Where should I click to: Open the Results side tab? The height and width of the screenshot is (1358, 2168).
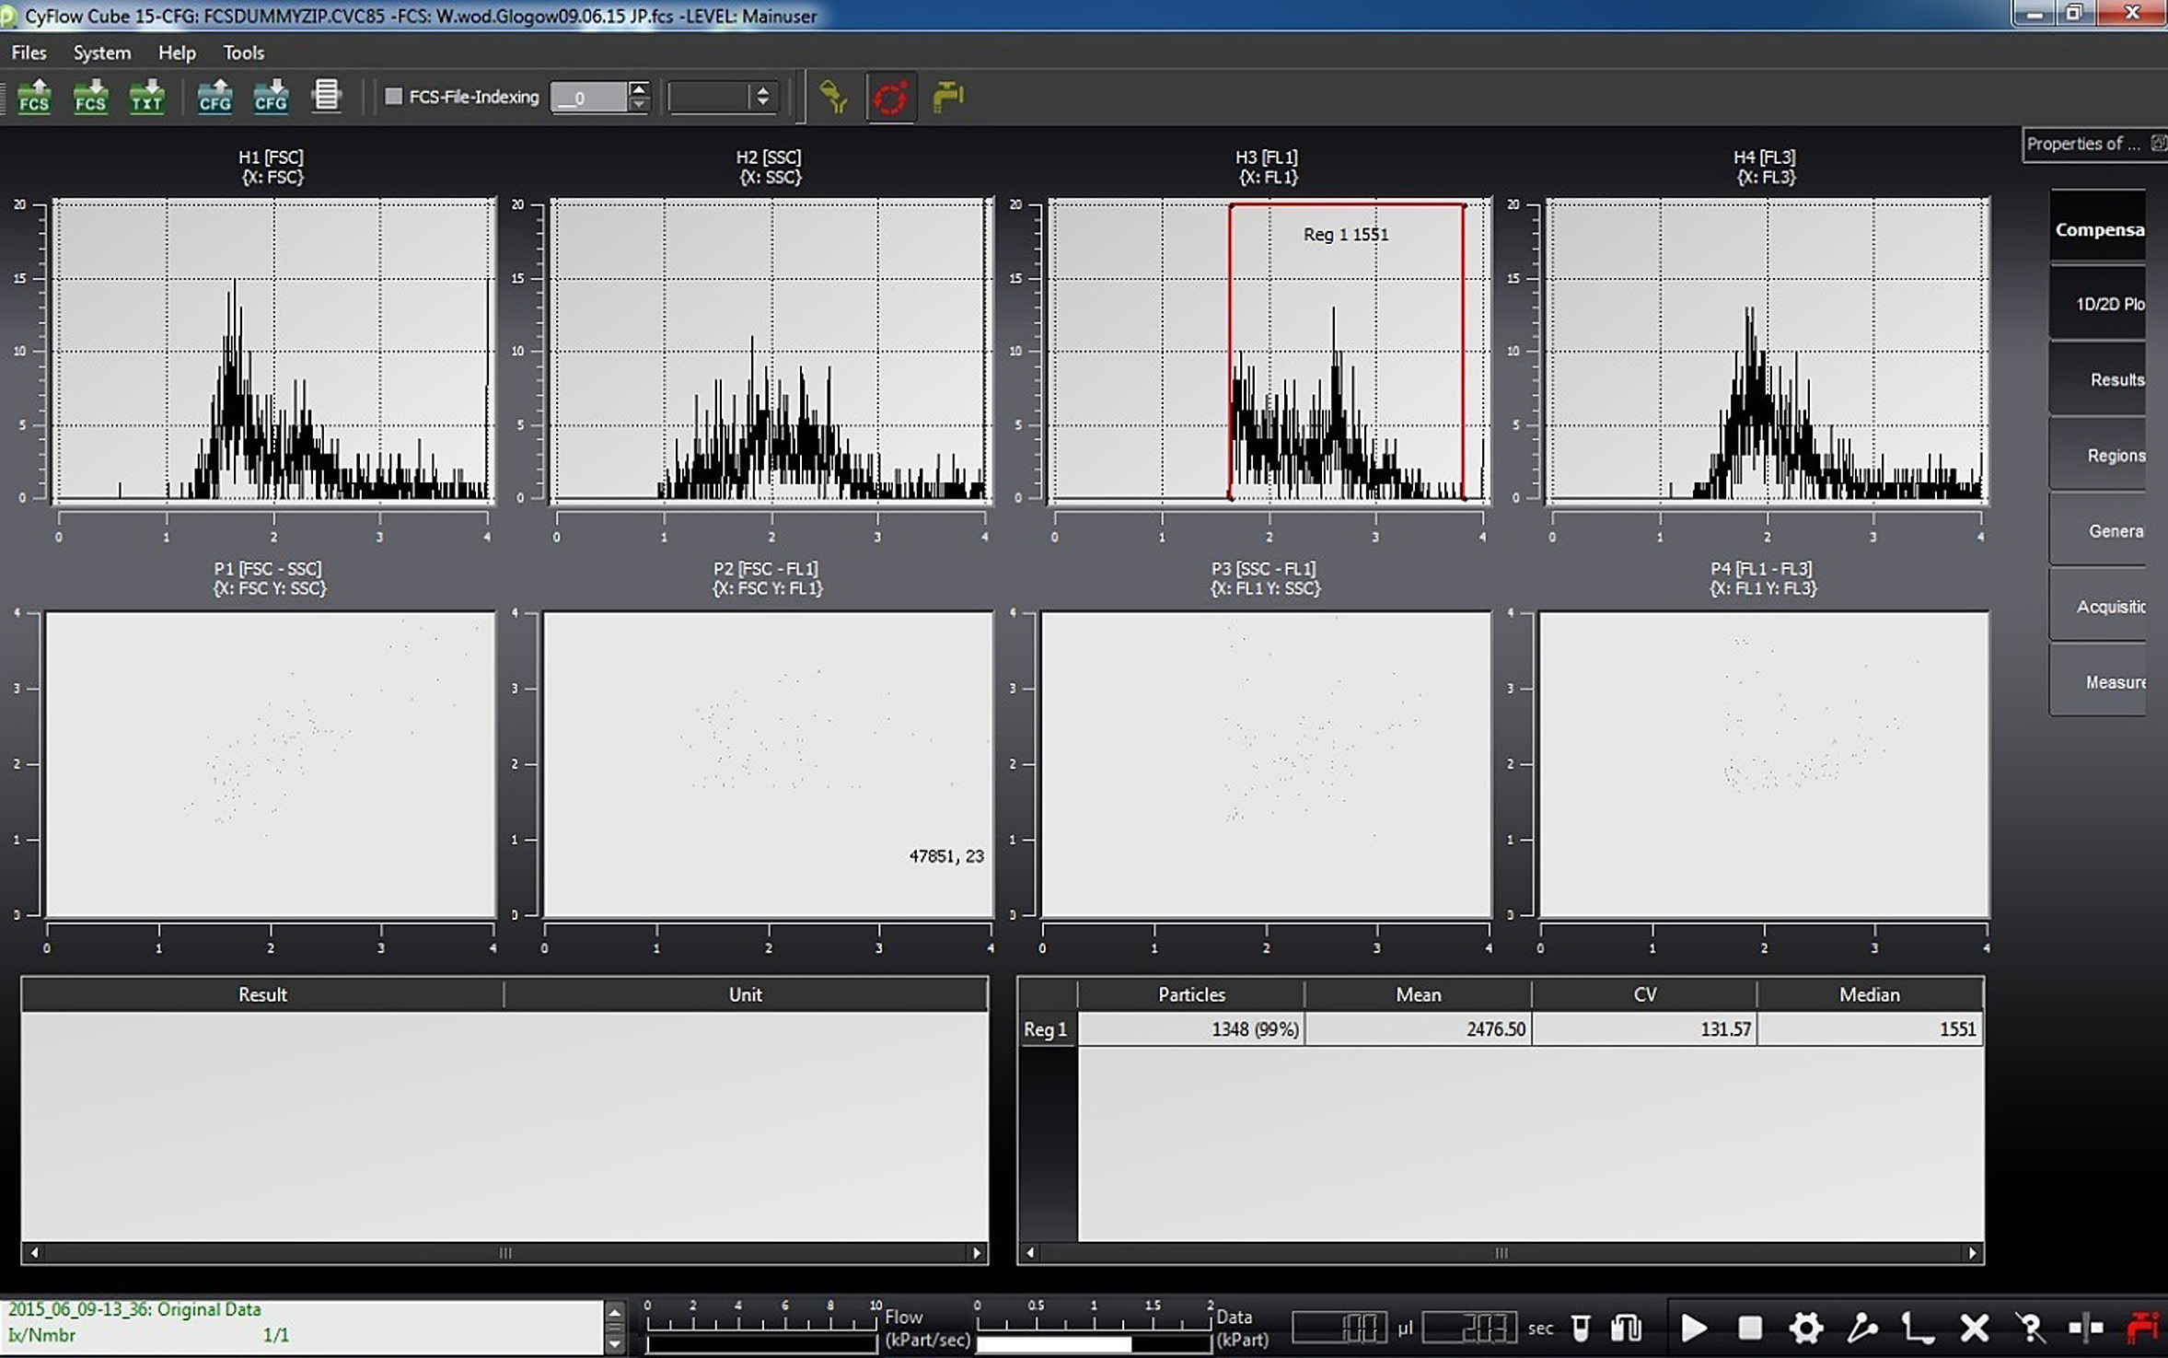click(2098, 379)
